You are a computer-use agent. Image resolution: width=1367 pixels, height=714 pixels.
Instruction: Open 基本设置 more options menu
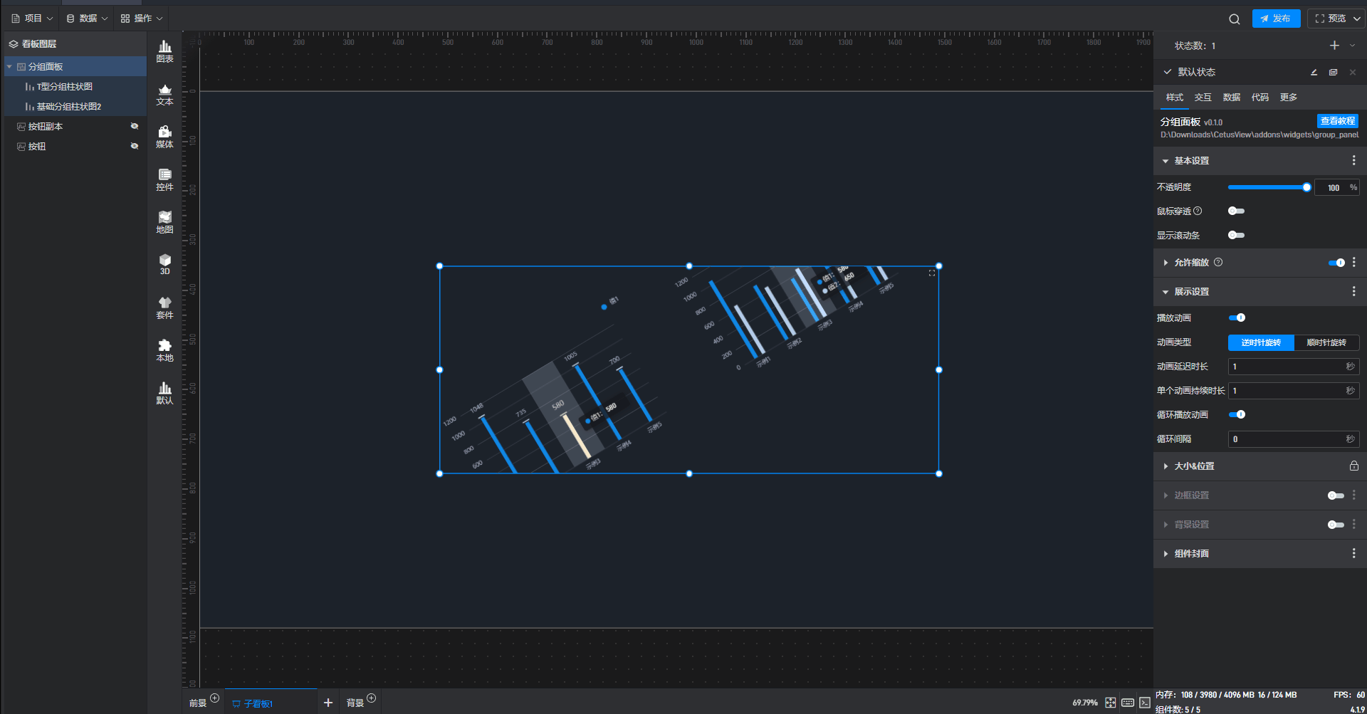pos(1353,161)
